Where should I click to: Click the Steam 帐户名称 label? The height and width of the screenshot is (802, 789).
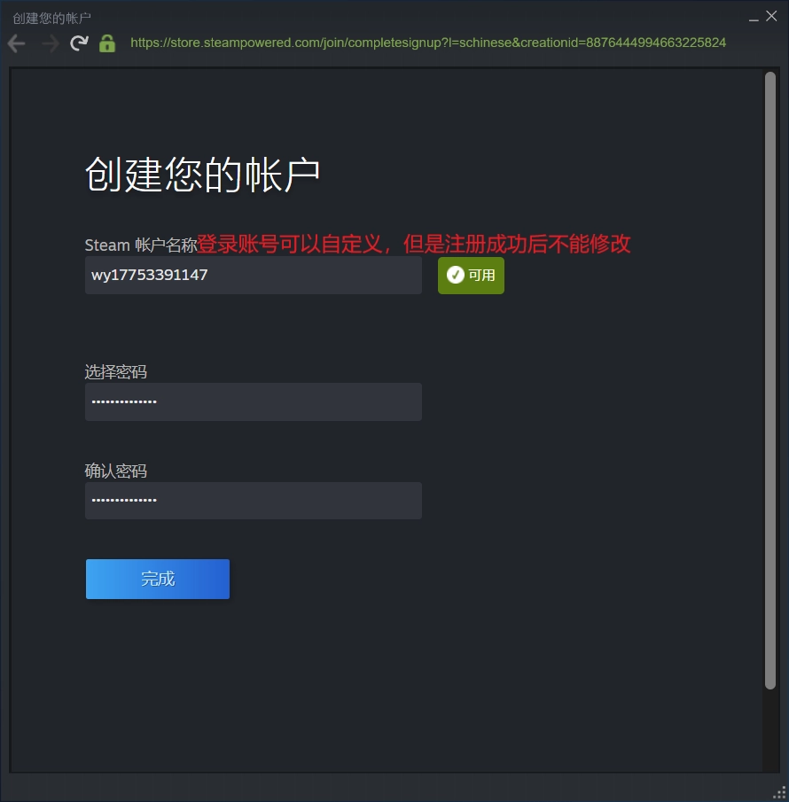[x=140, y=245]
